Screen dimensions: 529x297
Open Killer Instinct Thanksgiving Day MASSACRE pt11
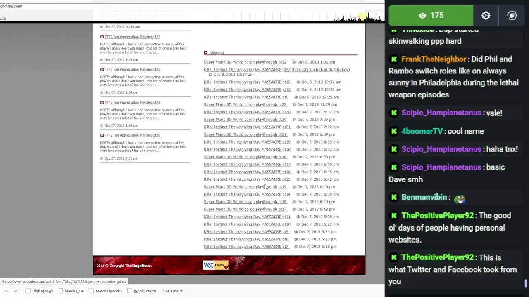click(247, 217)
